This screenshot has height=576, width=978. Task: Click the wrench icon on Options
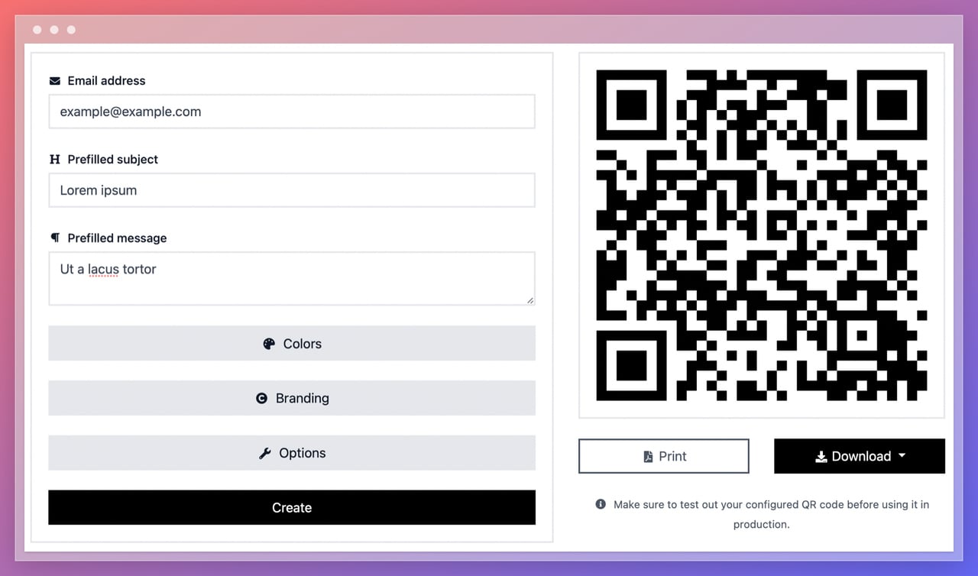tap(265, 453)
